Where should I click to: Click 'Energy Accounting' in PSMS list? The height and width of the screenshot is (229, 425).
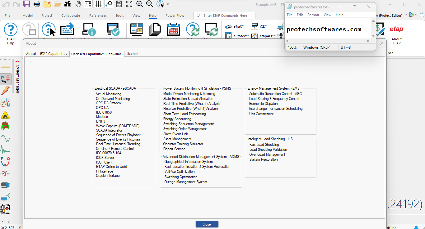coord(177,119)
